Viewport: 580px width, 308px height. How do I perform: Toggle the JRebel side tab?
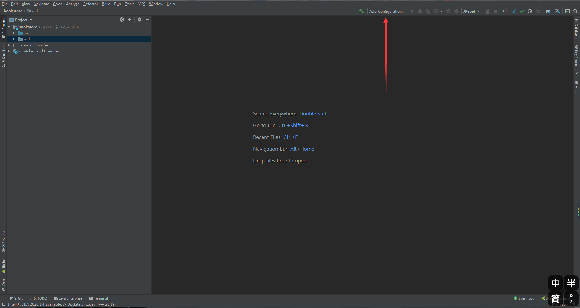pyautogui.click(x=3, y=266)
